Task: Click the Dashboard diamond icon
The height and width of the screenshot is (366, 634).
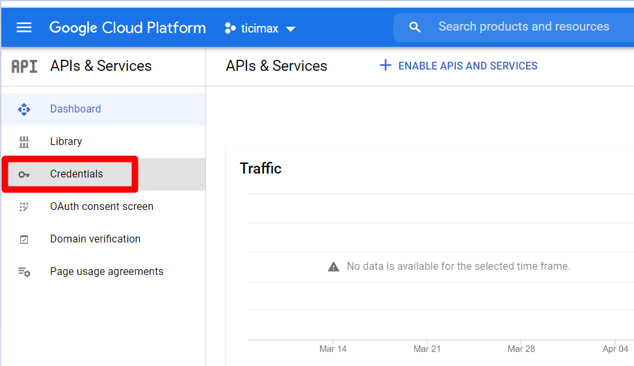Action: tap(24, 109)
